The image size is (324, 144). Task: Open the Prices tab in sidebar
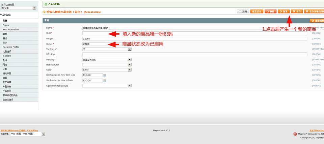(6, 25)
